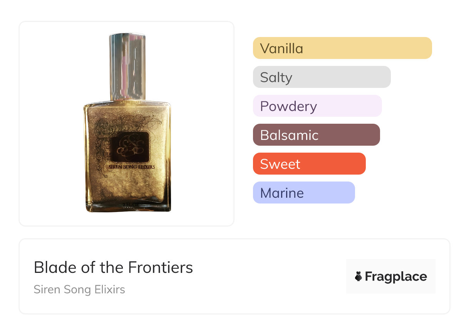Select the Salty accord bar
The image size is (469, 333).
(x=322, y=77)
